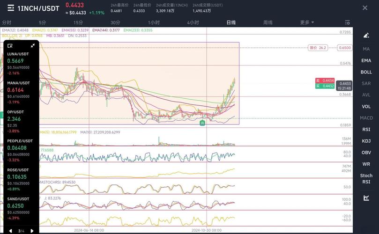Close the chart view with X
This screenshot has height=234, width=379.
[365, 8]
